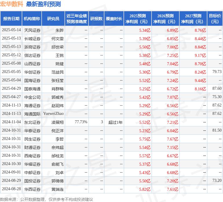223x202 pixels.
Task: Click target price 73.20
Action: point(217,180)
